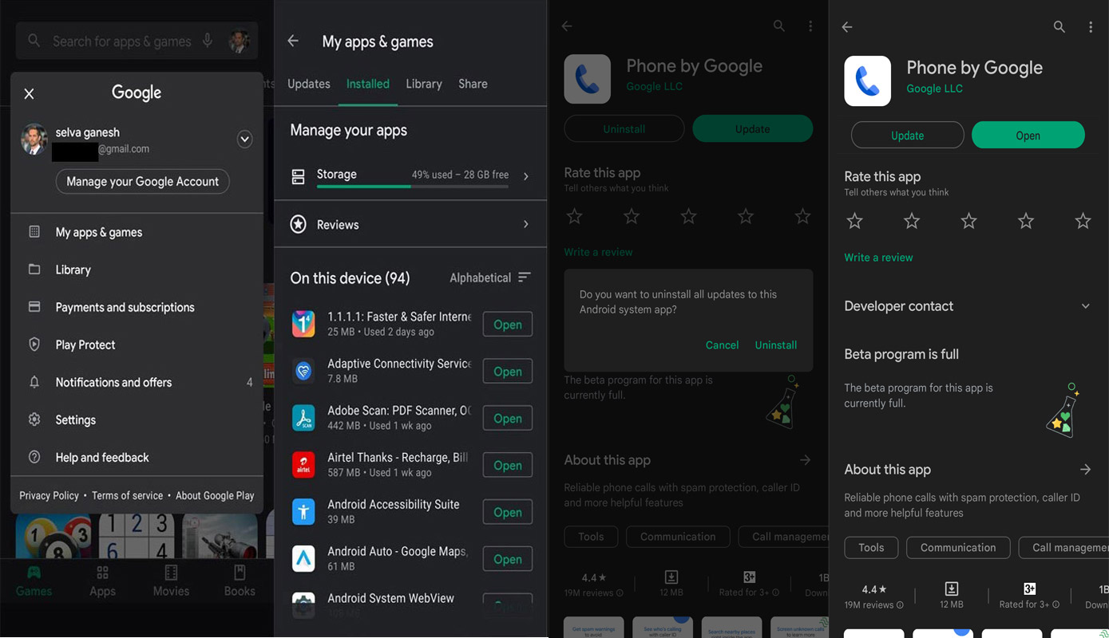Rate one star on the bright Phone page
This screenshot has width=1109, height=638.
(x=854, y=221)
